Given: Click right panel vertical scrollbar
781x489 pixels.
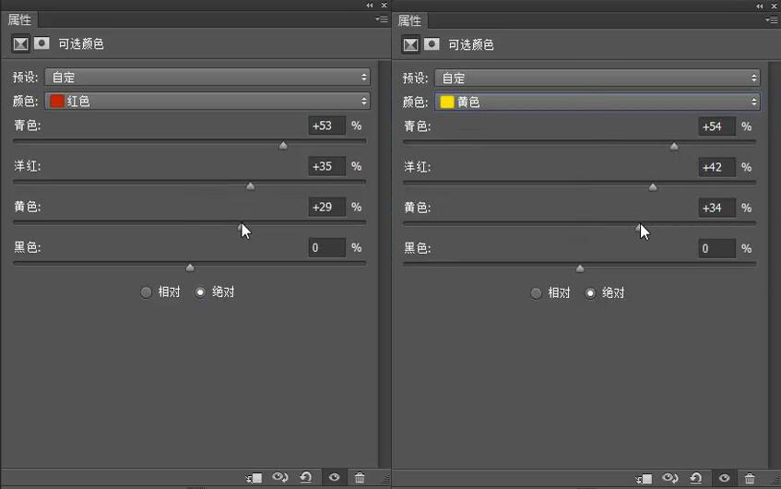Looking at the screenshot, I should click(775, 265).
